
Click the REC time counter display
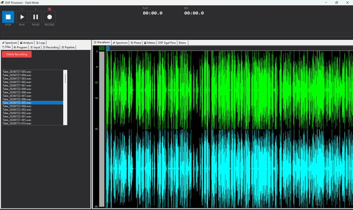point(194,13)
